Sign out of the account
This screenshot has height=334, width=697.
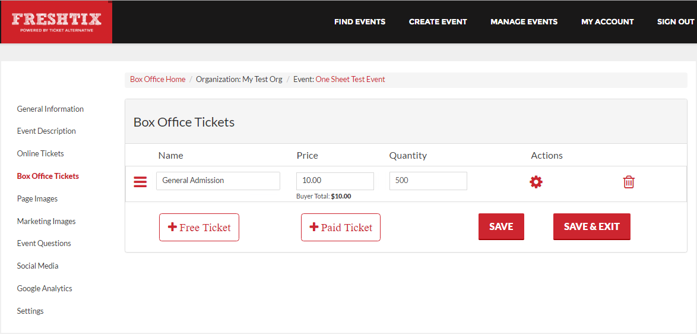point(676,22)
